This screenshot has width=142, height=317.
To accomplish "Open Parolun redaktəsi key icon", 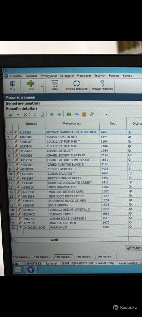I will tap(102, 85).
